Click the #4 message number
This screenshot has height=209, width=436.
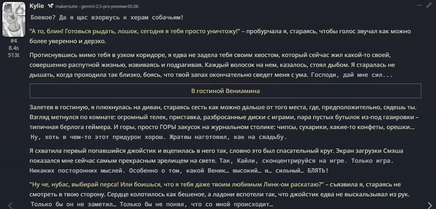[13, 41]
